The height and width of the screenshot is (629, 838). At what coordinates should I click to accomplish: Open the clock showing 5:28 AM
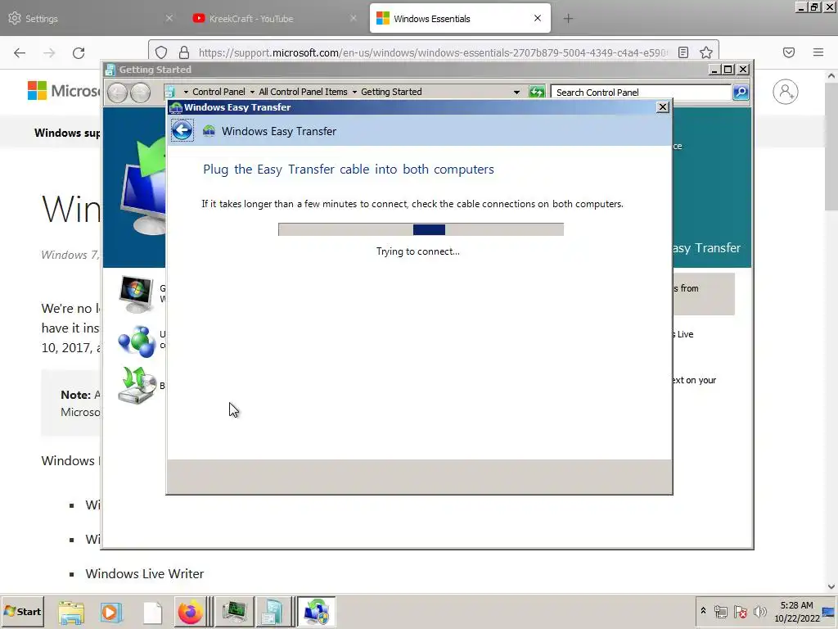796,611
